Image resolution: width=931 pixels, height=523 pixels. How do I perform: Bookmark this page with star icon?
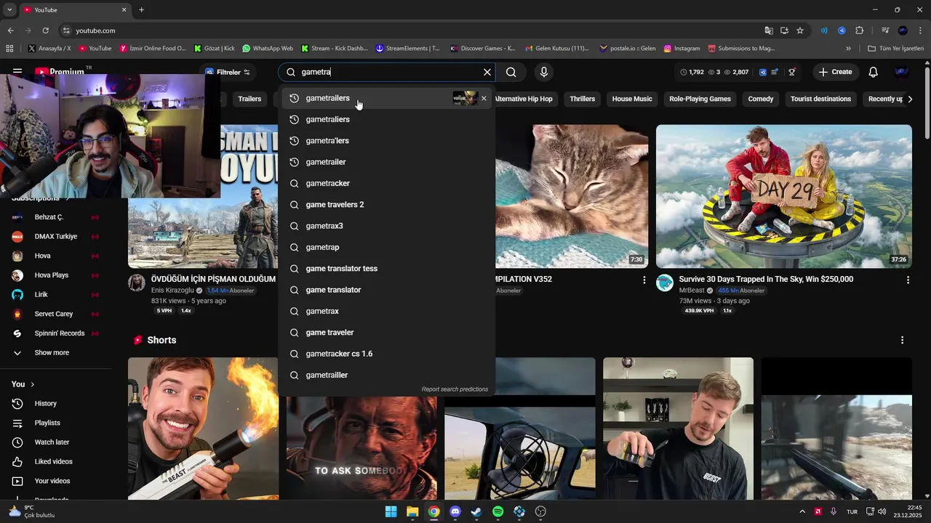[800, 31]
